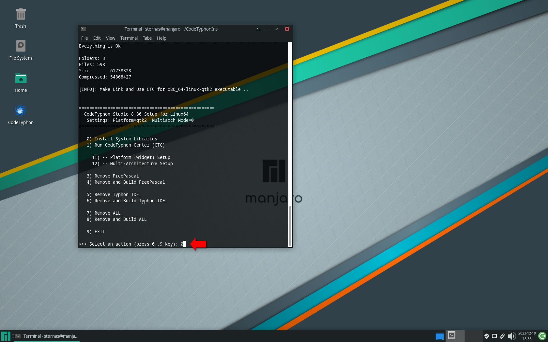Screen dimensions: 548x342
Task: Click the blue show desktop icon in panel
Action: (439, 336)
